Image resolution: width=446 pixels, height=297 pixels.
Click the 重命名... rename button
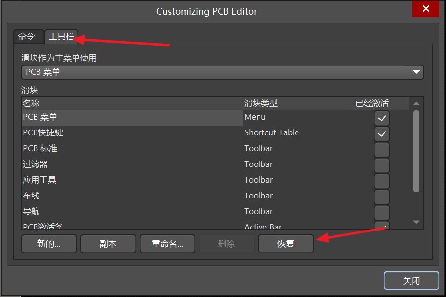click(167, 244)
